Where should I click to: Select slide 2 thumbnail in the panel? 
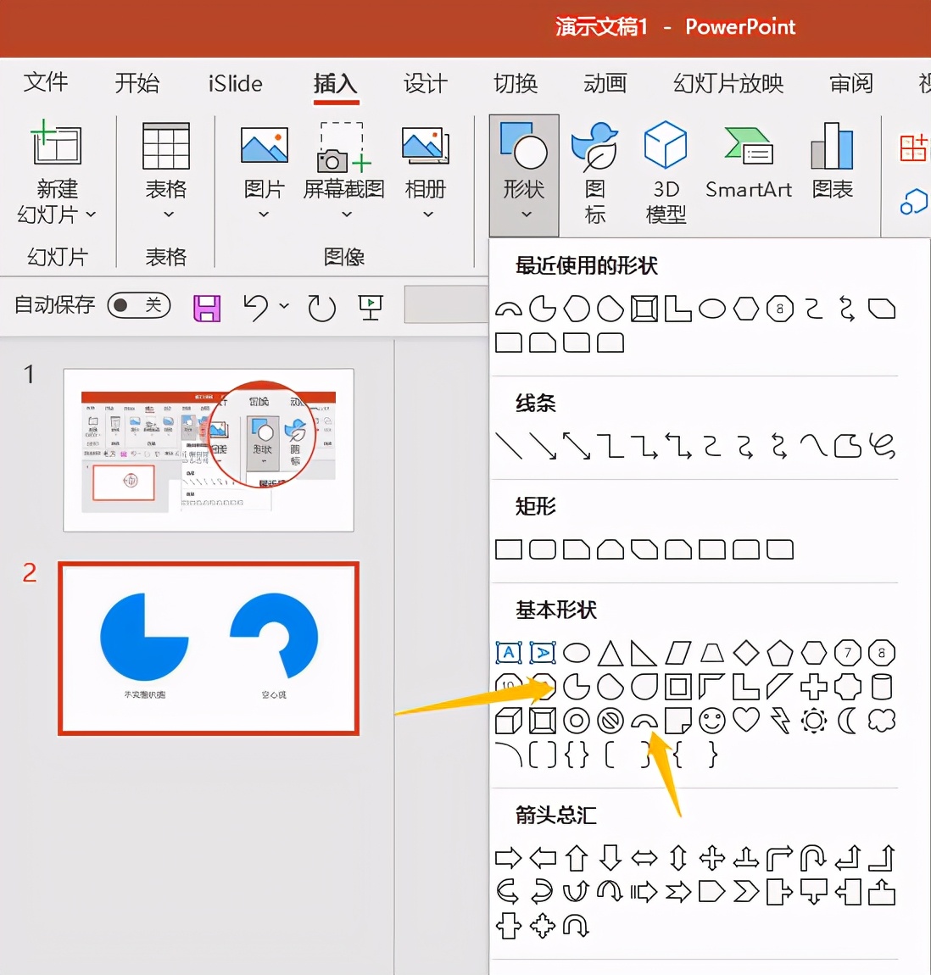tap(209, 646)
